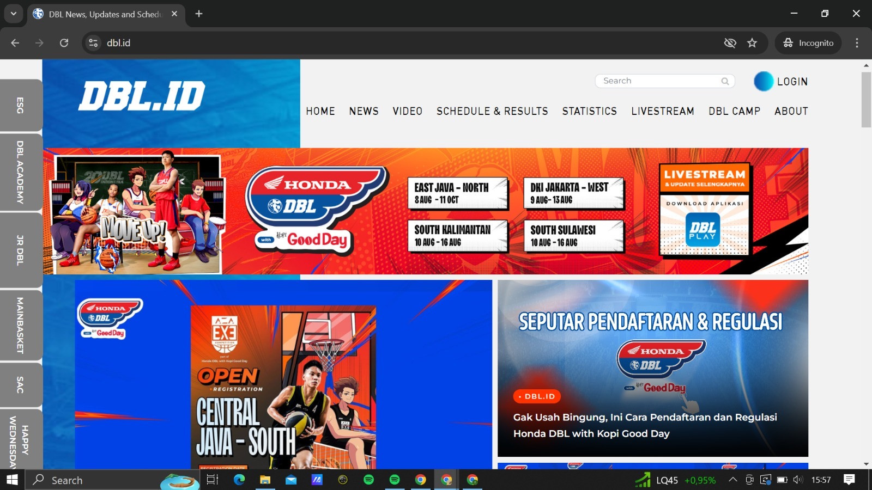This screenshot has width=872, height=490.
Task: Reload the dbl.id page
Action: [64, 43]
